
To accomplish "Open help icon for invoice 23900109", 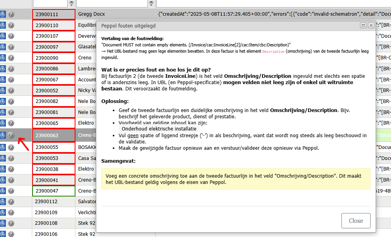I will click(11, 213).
